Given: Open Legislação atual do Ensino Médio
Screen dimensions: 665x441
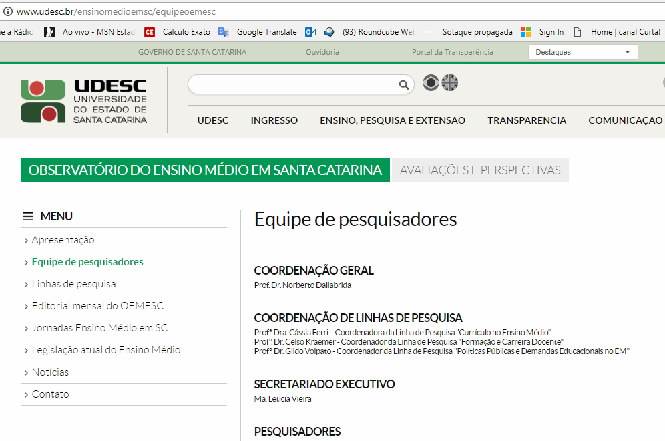Looking at the screenshot, I should click(x=106, y=350).
